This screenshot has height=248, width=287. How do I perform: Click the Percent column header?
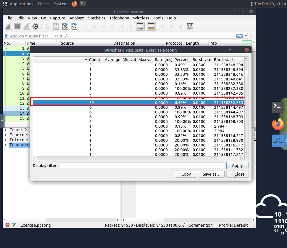[x=182, y=60]
